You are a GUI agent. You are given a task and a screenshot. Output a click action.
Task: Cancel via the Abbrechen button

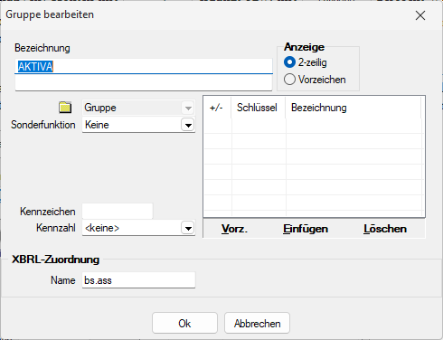(257, 323)
